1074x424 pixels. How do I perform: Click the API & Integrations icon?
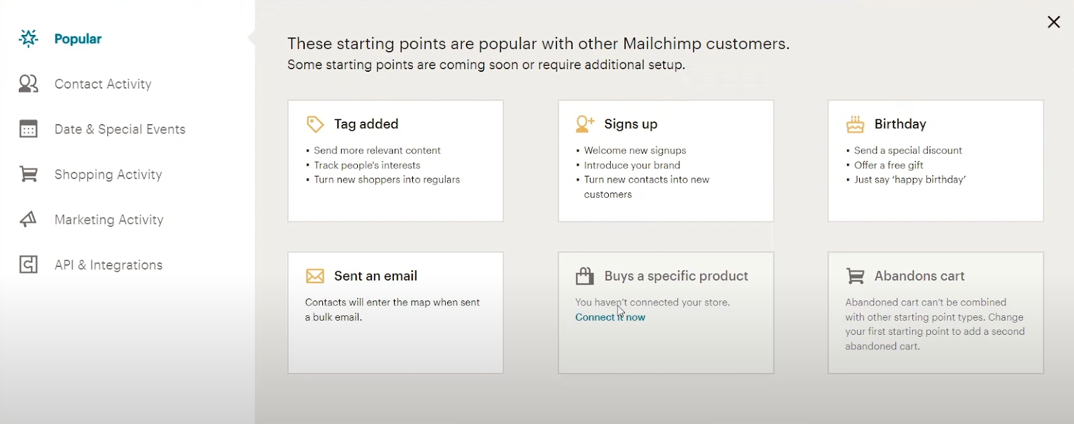[x=28, y=264]
